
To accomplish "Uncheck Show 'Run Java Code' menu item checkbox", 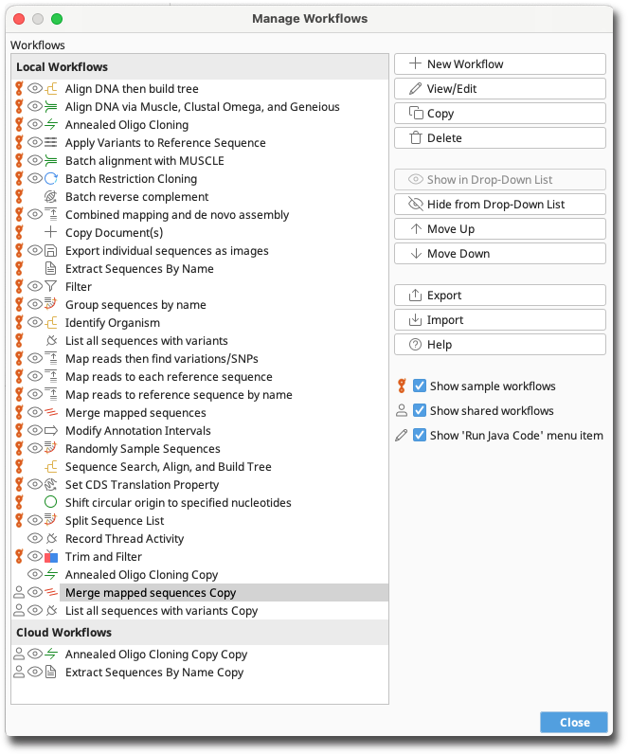I will pyautogui.click(x=420, y=435).
